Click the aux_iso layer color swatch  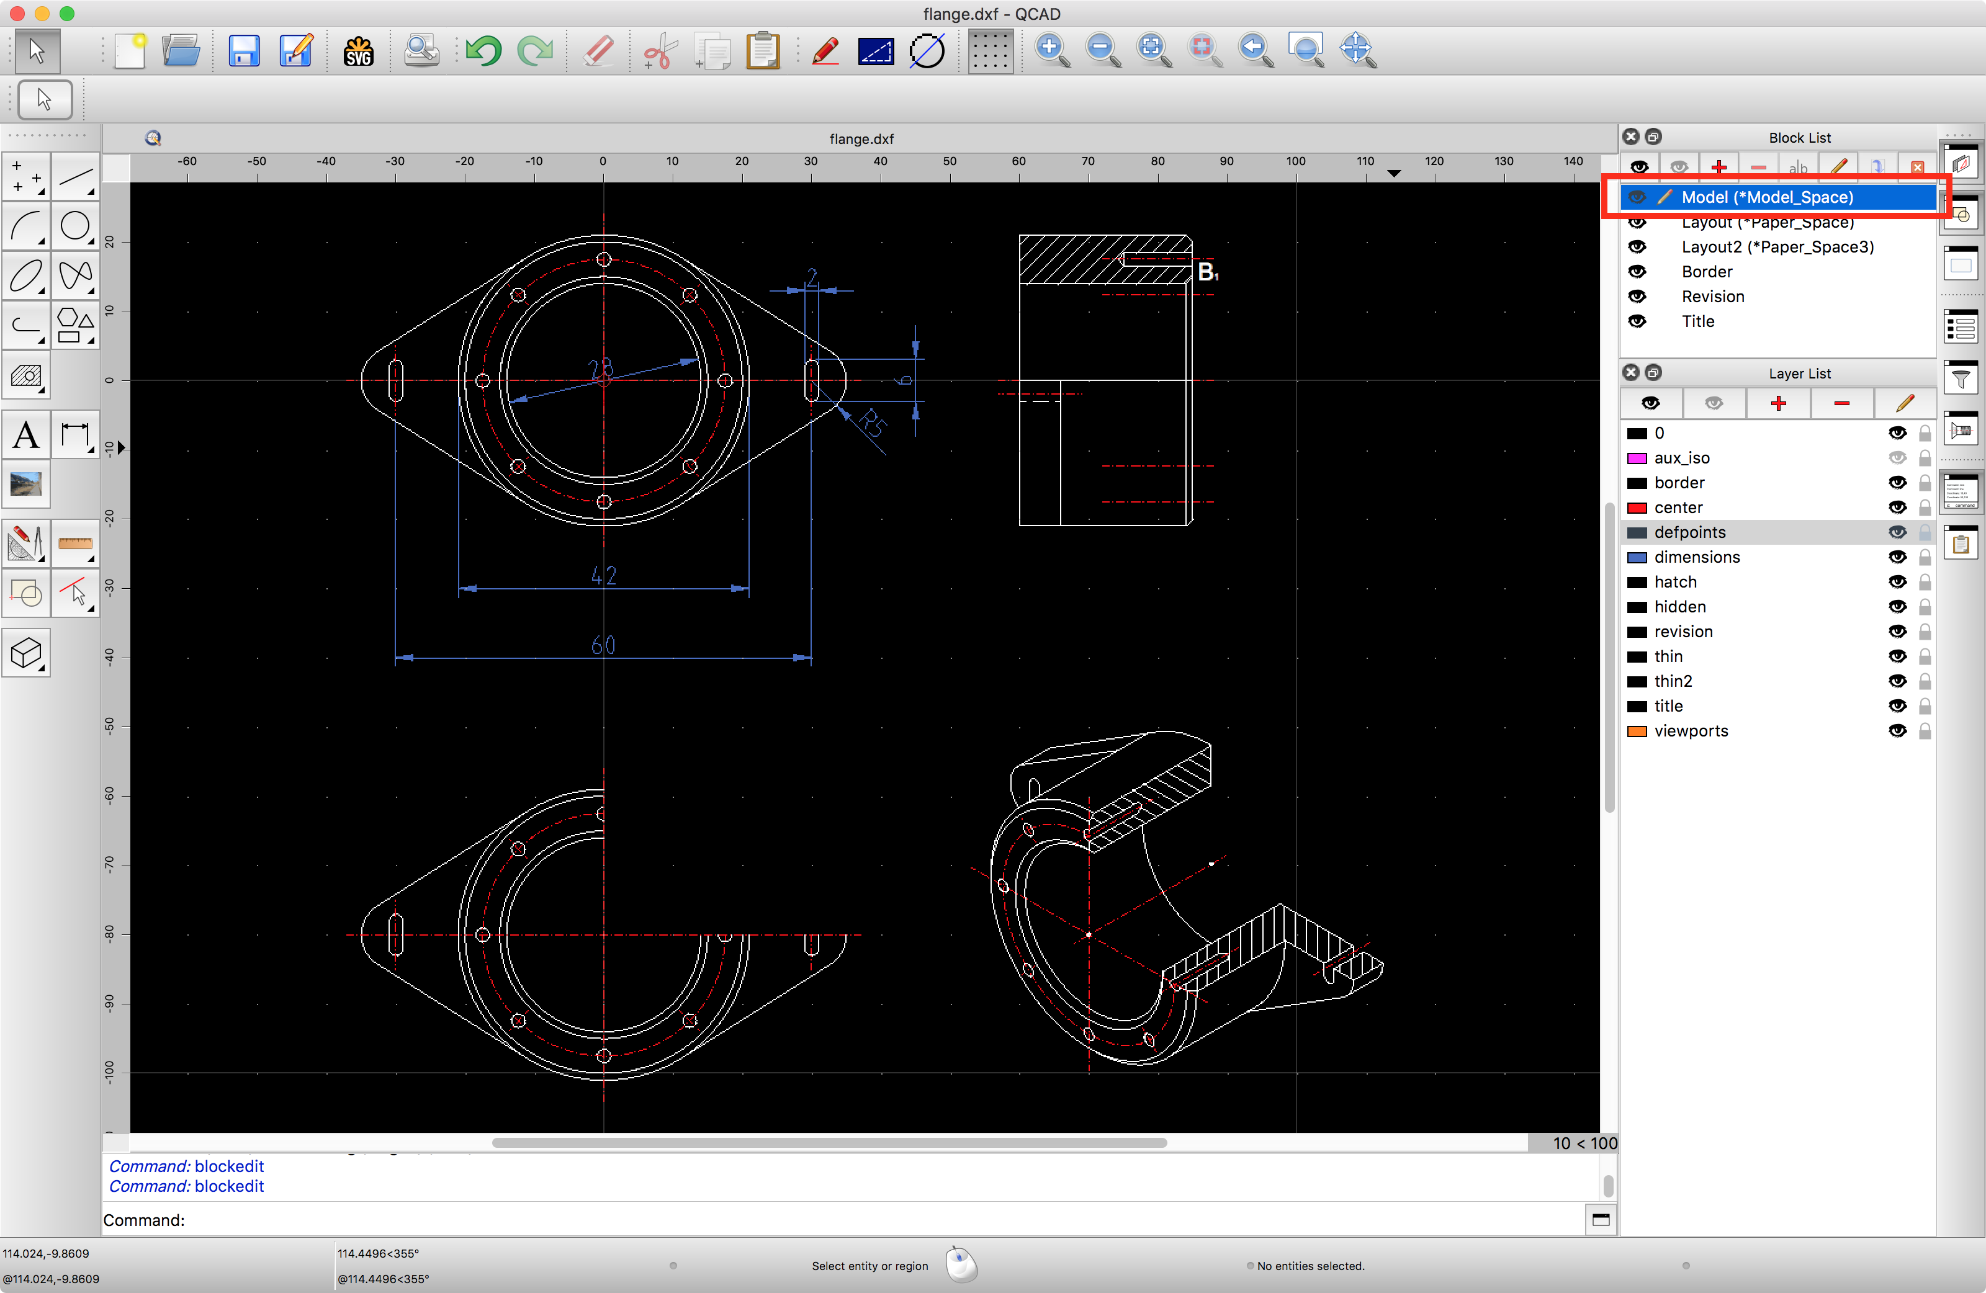(1637, 457)
